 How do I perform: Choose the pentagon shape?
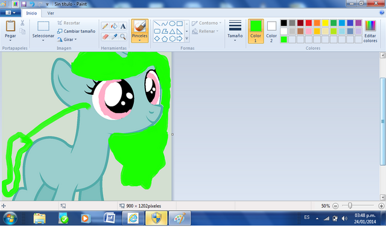165,38
